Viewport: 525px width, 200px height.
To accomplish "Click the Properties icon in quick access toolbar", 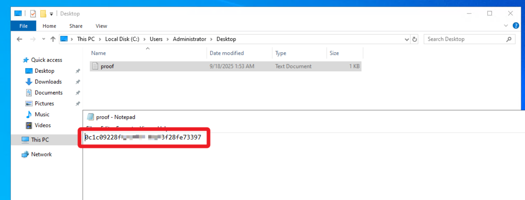I will point(33,14).
